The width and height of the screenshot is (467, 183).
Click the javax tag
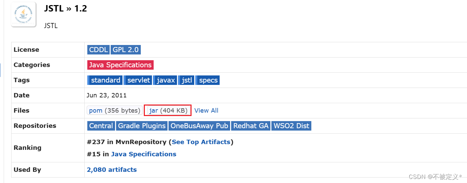(165, 80)
